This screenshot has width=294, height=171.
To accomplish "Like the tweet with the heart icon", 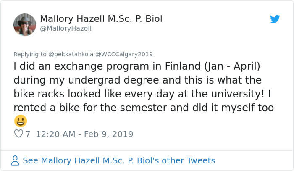I will click(x=18, y=134).
